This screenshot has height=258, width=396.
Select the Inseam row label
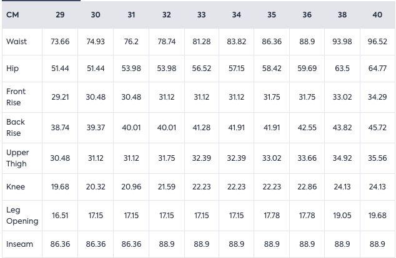[19, 244]
